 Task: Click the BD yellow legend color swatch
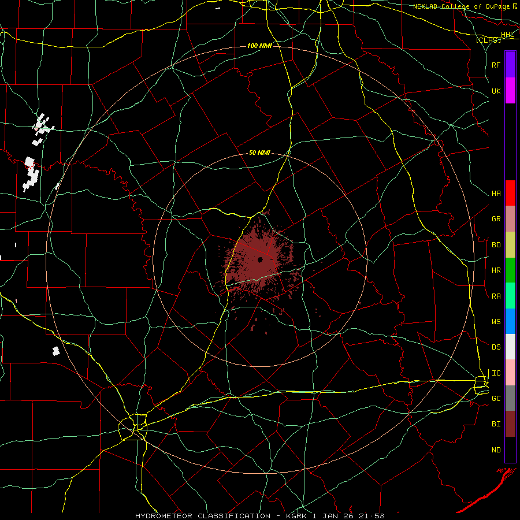[510, 245]
